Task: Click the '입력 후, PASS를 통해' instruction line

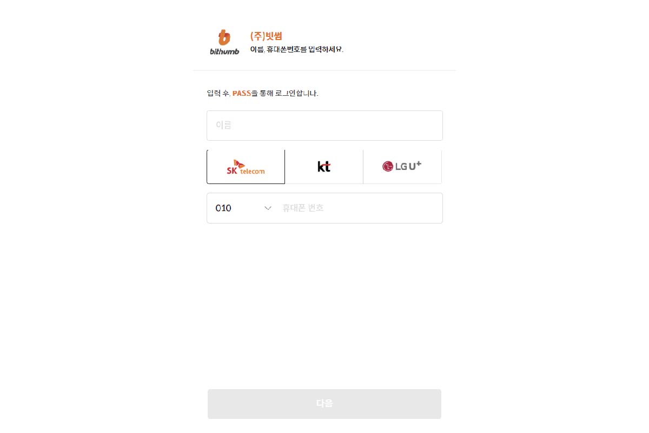Action: 262,94
